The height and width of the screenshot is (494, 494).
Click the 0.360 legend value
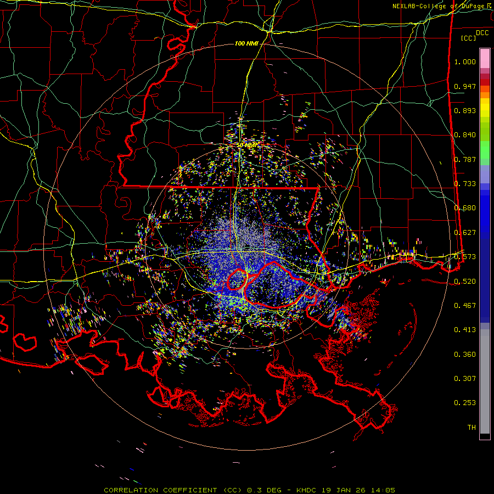pyautogui.click(x=465, y=355)
